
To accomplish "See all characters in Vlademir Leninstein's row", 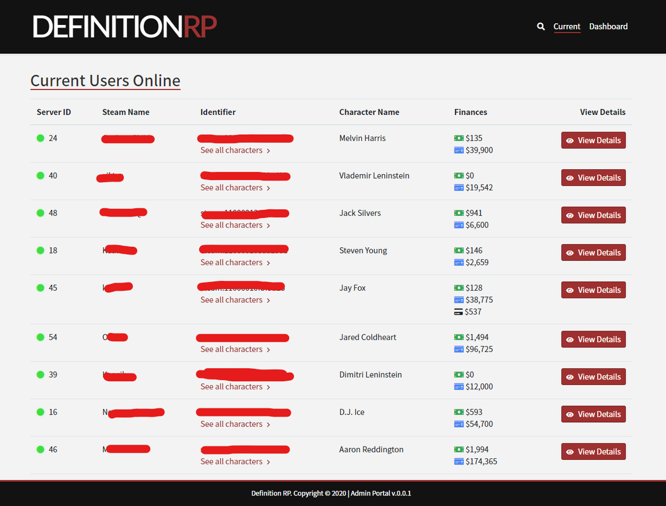I will click(x=235, y=188).
